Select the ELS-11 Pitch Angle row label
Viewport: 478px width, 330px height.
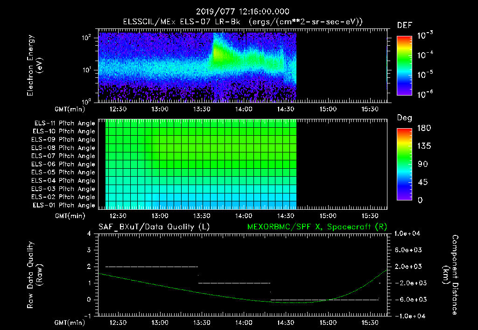(64, 124)
